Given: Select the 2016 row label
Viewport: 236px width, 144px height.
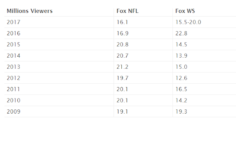Looking at the screenshot, I should [x=13, y=33].
